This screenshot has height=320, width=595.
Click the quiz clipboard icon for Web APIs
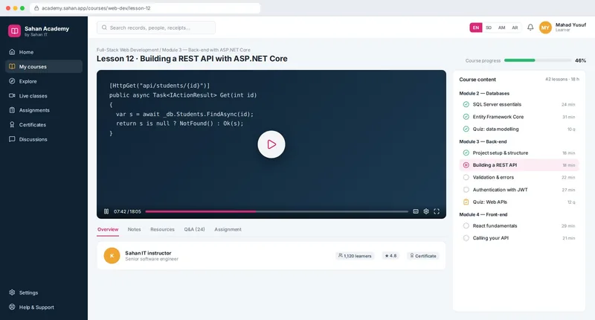(466, 202)
